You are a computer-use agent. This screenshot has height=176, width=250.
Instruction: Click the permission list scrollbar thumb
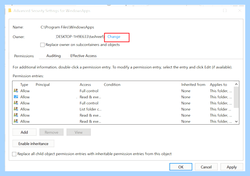coord(236,97)
